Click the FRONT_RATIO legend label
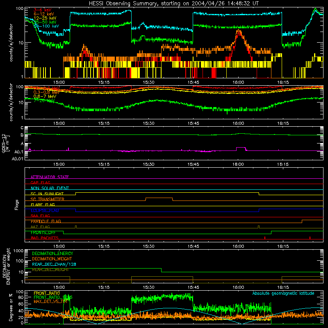The height and width of the screenshot is (328, 328). pyautogui.click(x=47, y=293)
